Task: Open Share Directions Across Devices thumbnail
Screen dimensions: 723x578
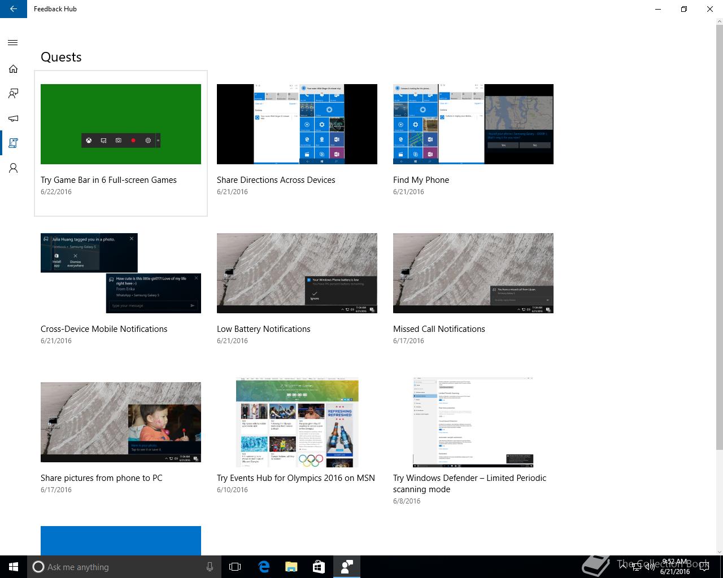Action: (x=297, y=124)
